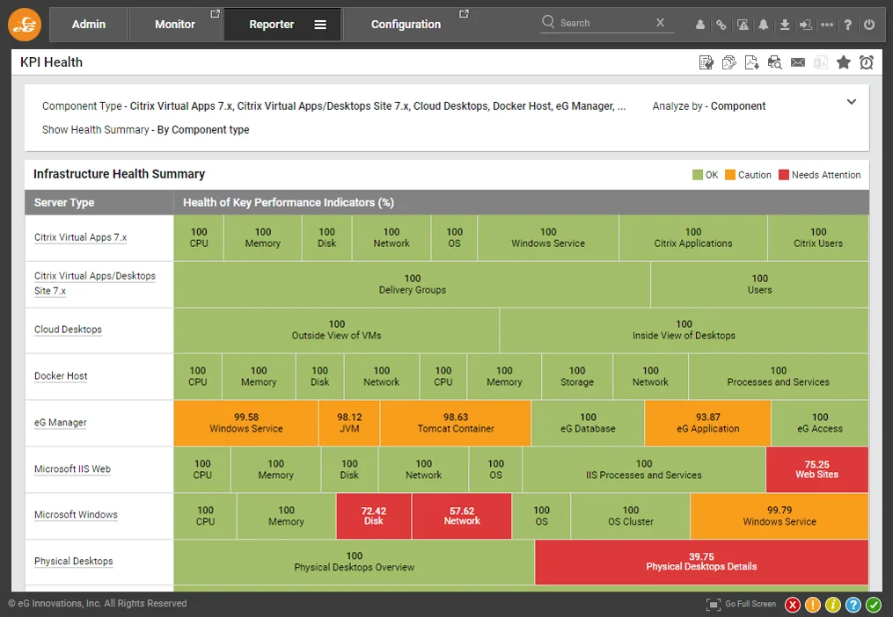Click the 99.58 Windows Service tile

point(246,423)
